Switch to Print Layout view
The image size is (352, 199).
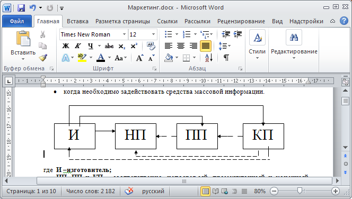click(205, 191)
